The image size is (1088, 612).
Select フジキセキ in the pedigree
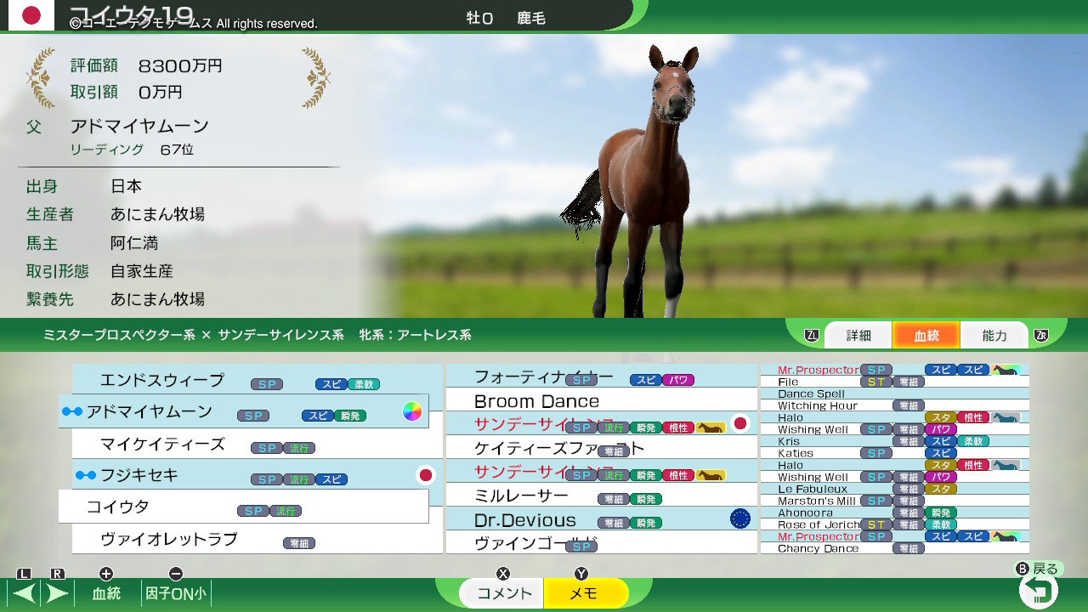258,475
